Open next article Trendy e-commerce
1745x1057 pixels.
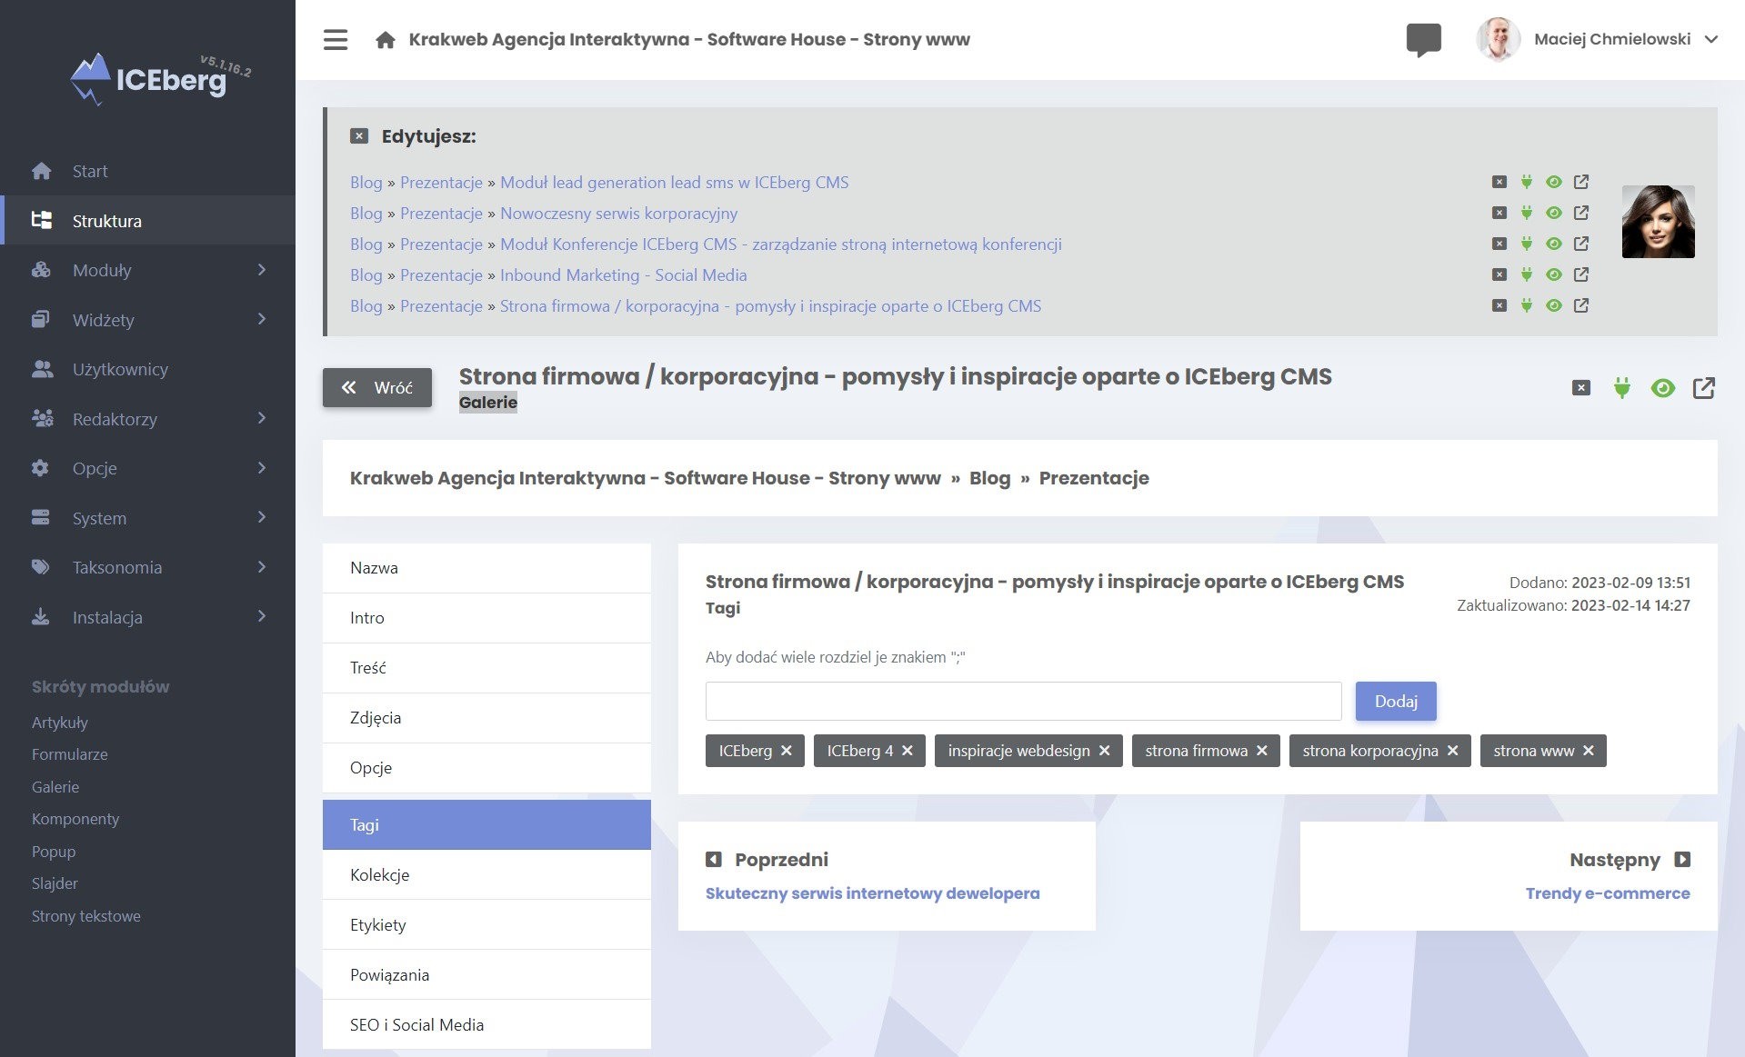(x=1608, y=893)
